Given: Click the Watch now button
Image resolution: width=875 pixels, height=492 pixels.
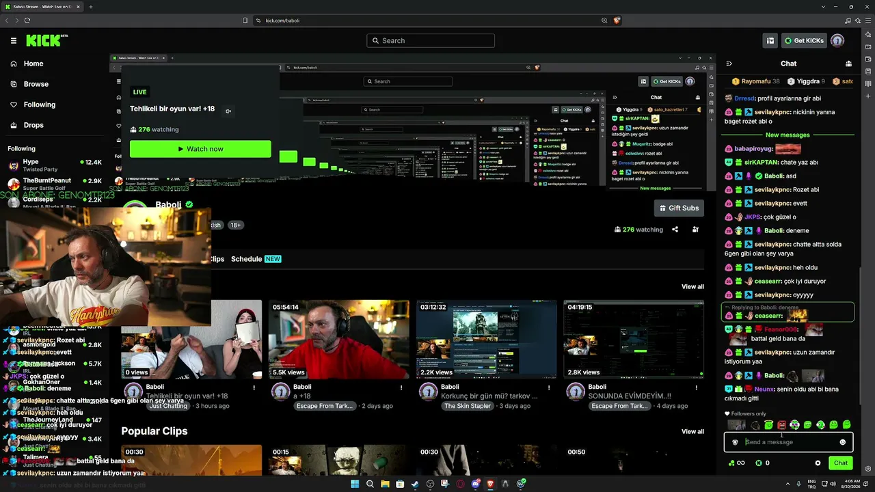Looking at the screenshot, I should point(200,149).
